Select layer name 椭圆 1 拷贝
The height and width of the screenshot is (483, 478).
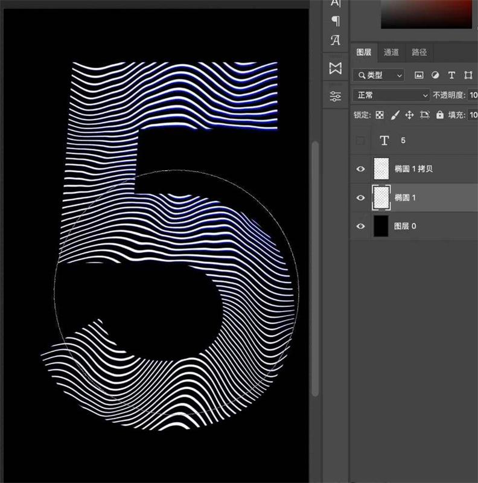[413, 169]
